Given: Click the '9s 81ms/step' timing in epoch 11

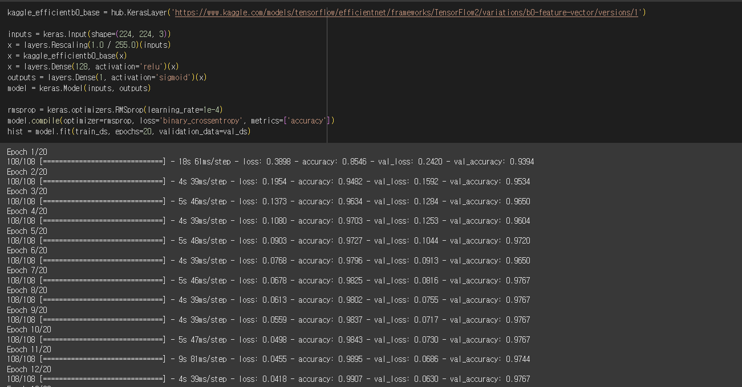Looking at the screenshot, I should pos(202,359).
